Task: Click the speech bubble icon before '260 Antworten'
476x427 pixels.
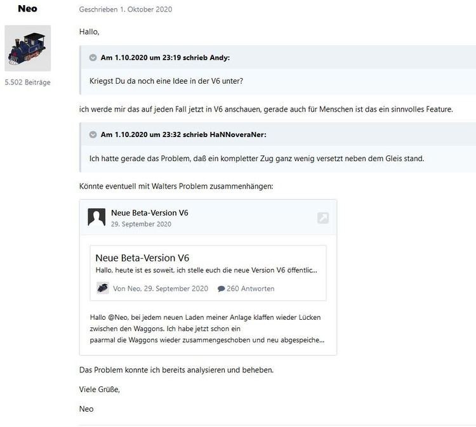Action: tap(221, 289)
